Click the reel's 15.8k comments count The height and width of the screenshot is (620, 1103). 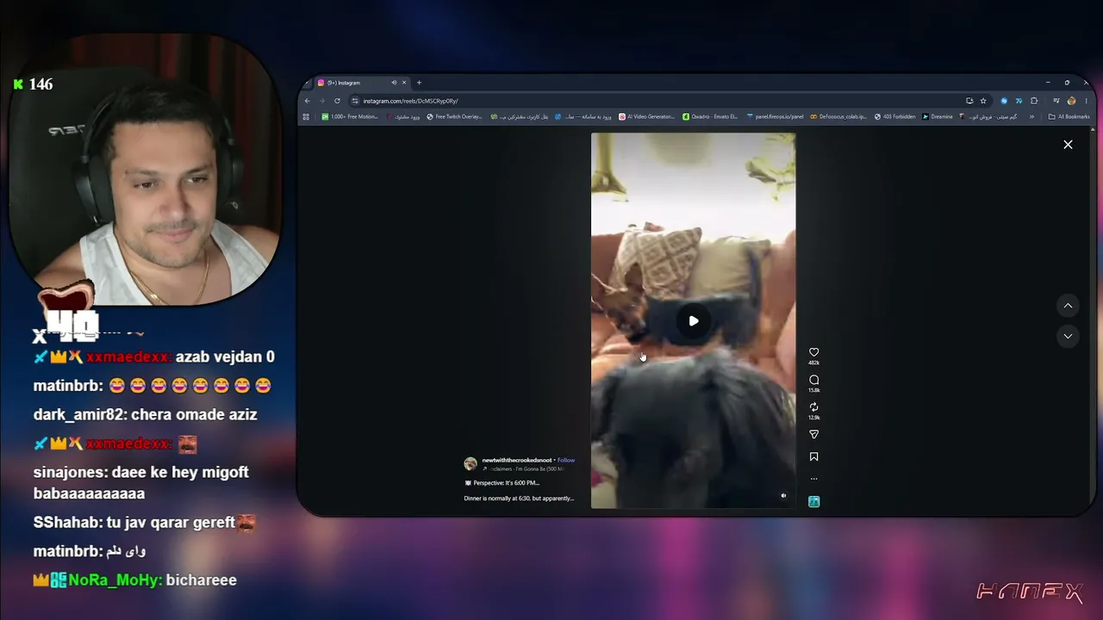tap(813, 390)
